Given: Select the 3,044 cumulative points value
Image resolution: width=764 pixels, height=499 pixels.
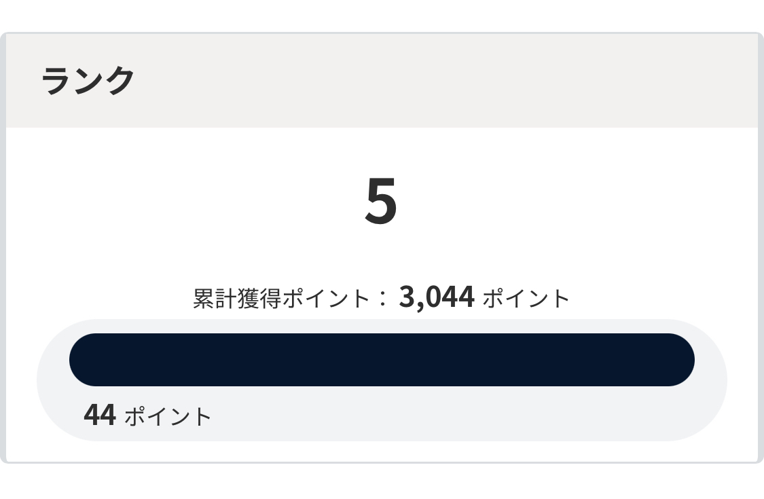Looking at the screenshot, I should click(x=437, y=297).
